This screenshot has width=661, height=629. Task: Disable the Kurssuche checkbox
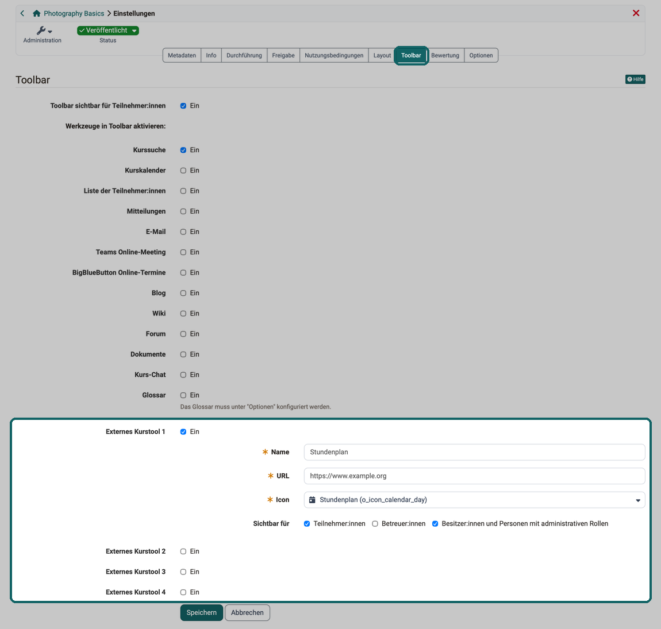pyautogui.click(x=183, y=150)
